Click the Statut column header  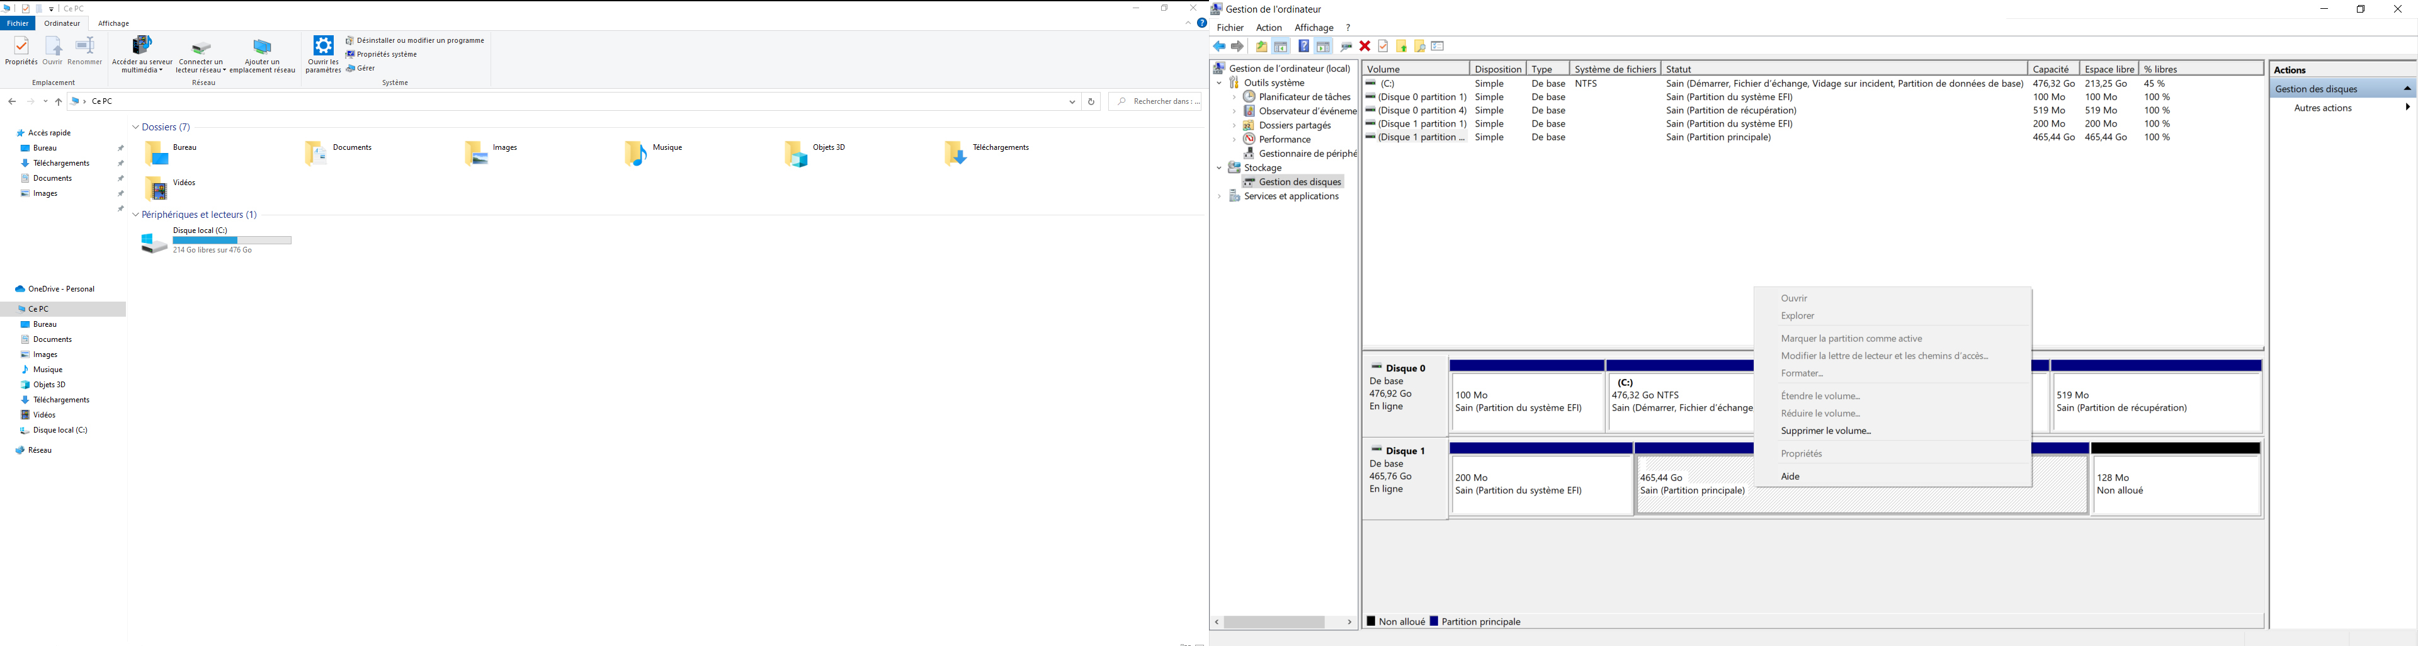(x=1844, y=69)
